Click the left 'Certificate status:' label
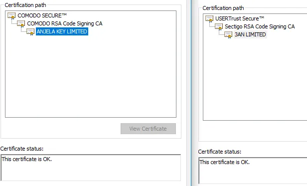The width and height of the screenshot is (307, 186). point(22,149)
